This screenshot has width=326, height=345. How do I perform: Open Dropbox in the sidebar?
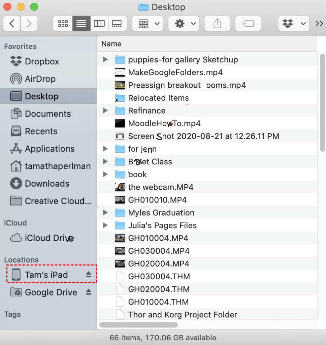point(48,61)
